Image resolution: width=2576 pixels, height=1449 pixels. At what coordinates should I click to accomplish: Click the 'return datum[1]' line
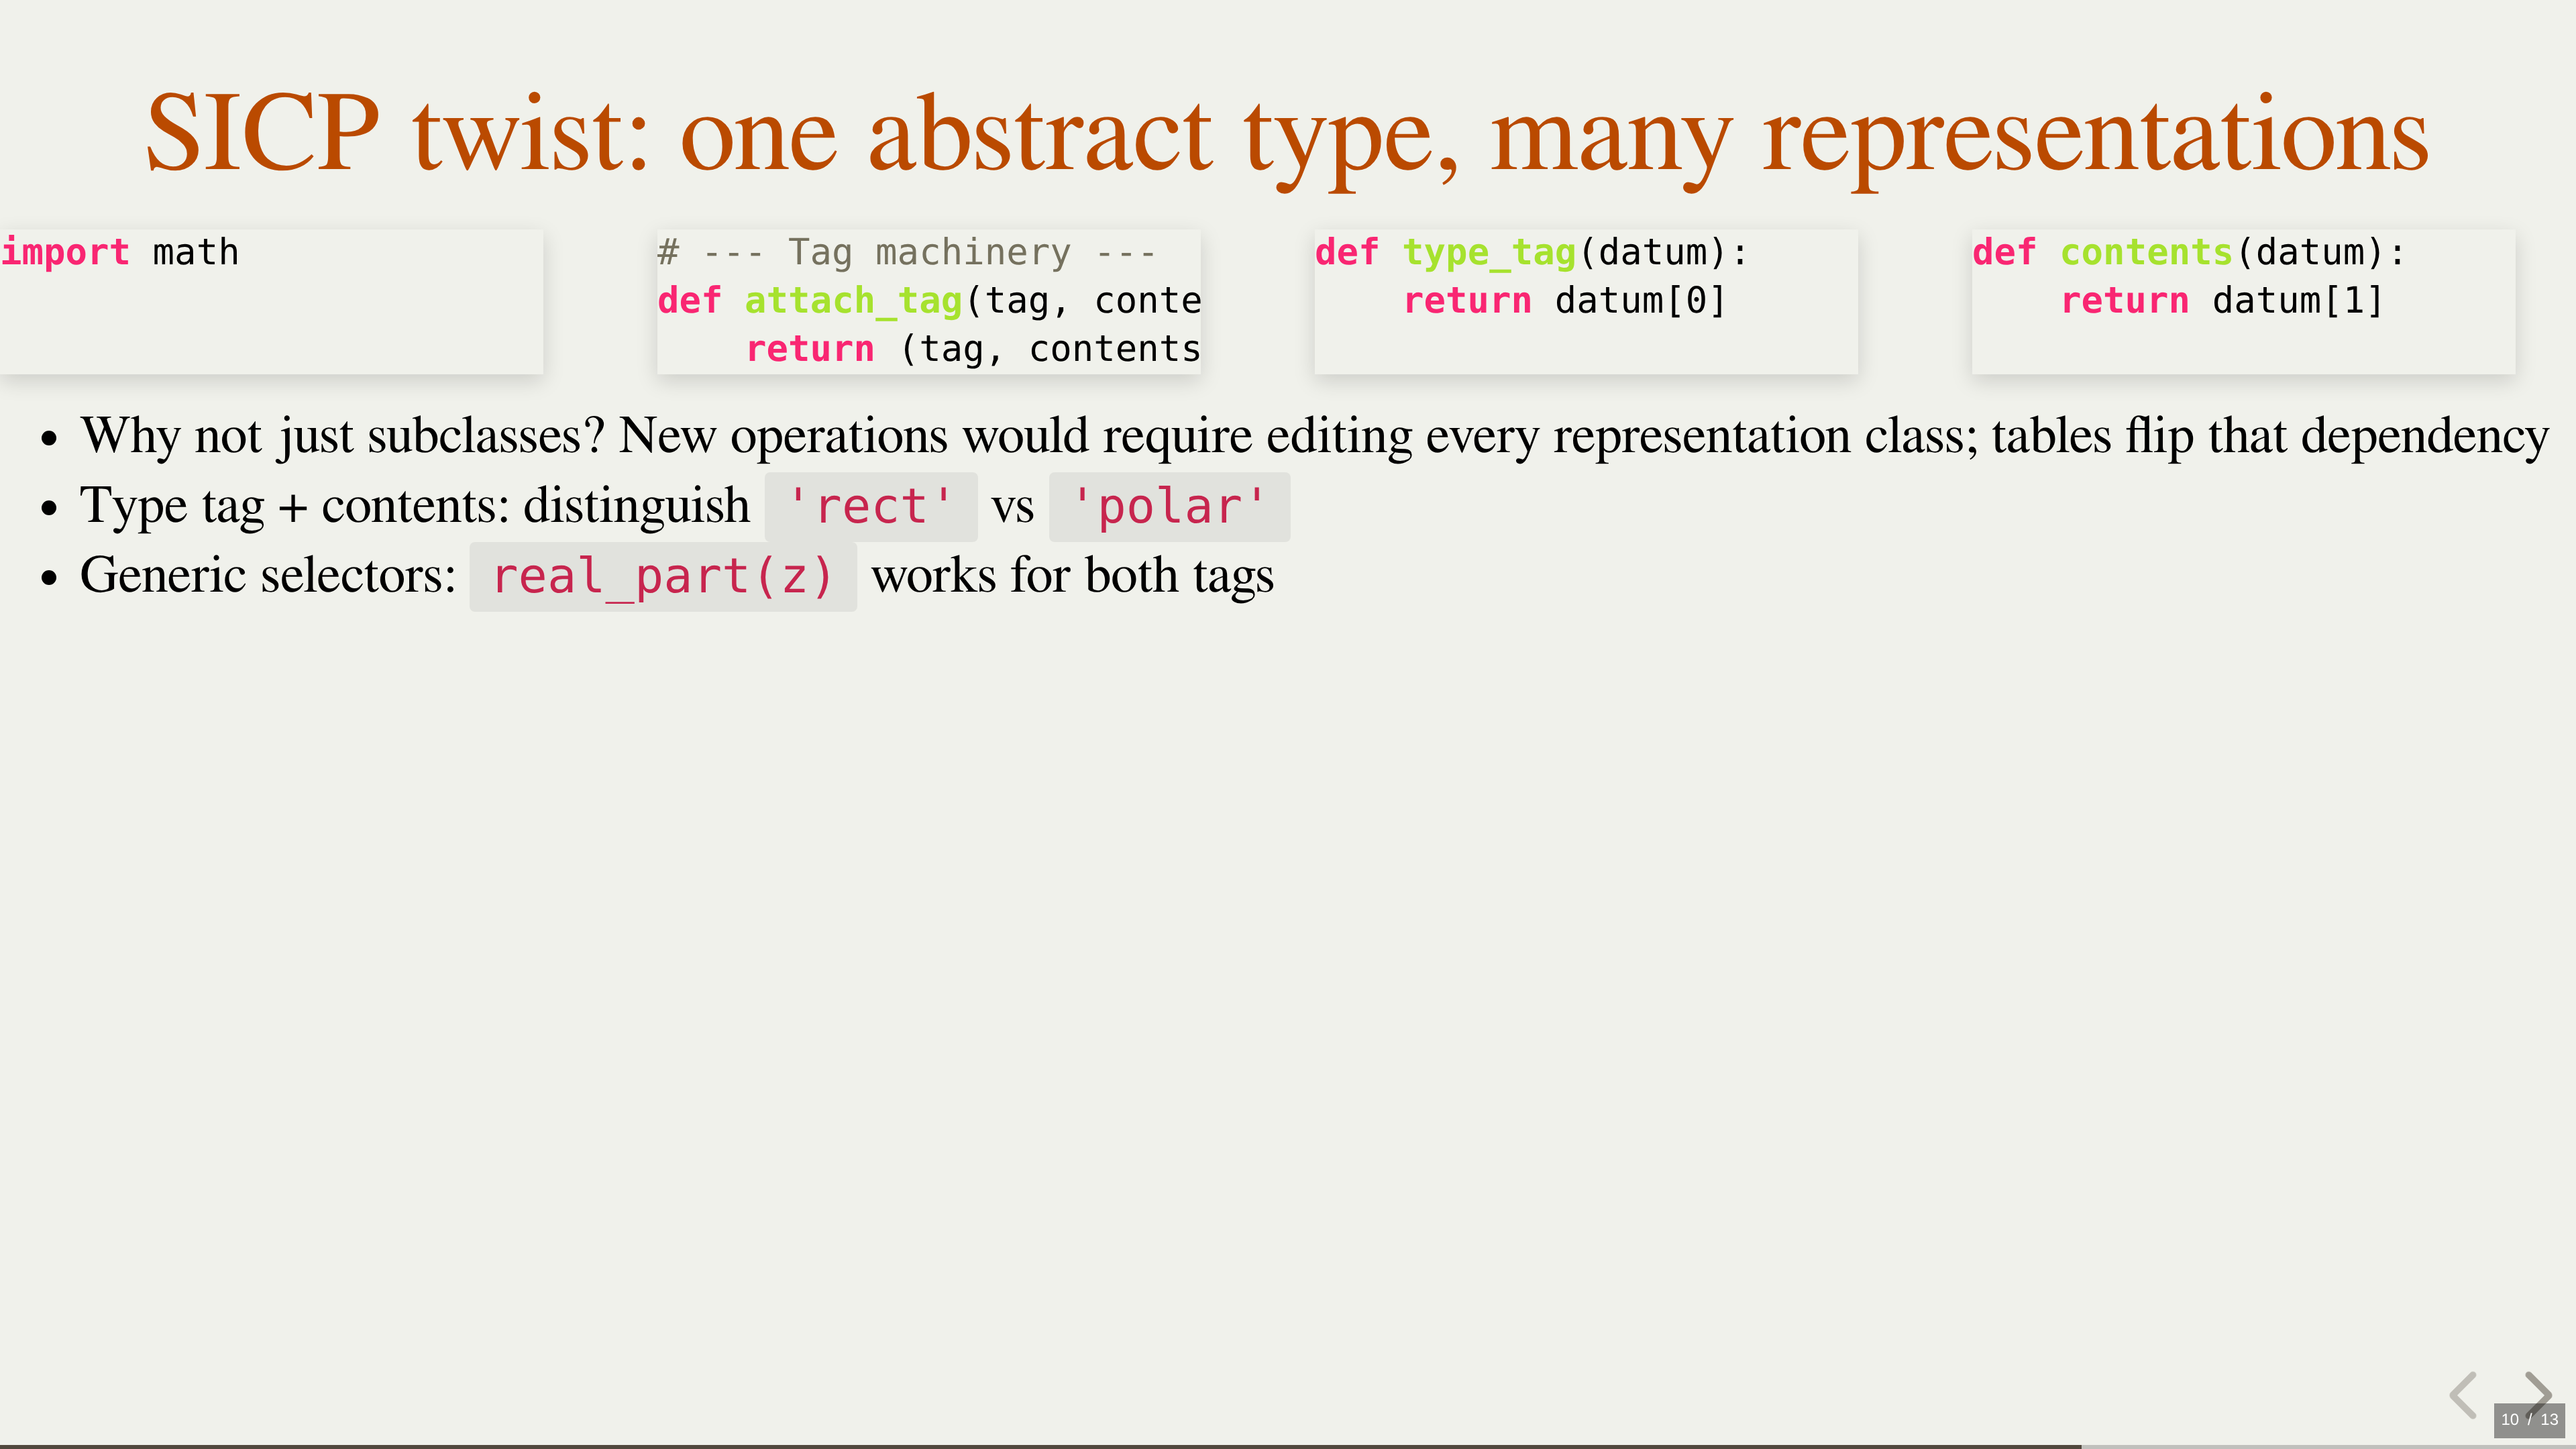pos(2222,301)
